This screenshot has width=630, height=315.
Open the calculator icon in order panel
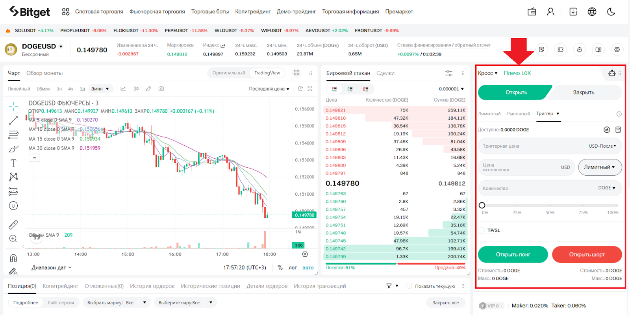(618, 130)
